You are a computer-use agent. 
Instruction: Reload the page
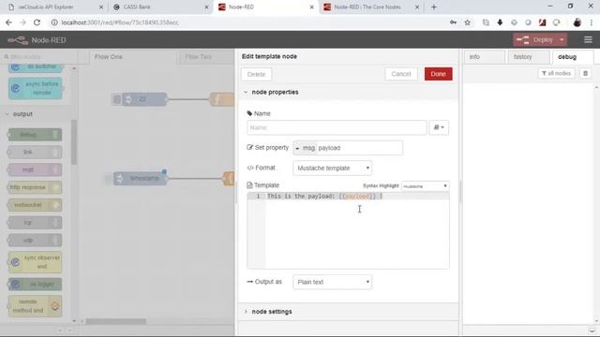click(37, 22)
